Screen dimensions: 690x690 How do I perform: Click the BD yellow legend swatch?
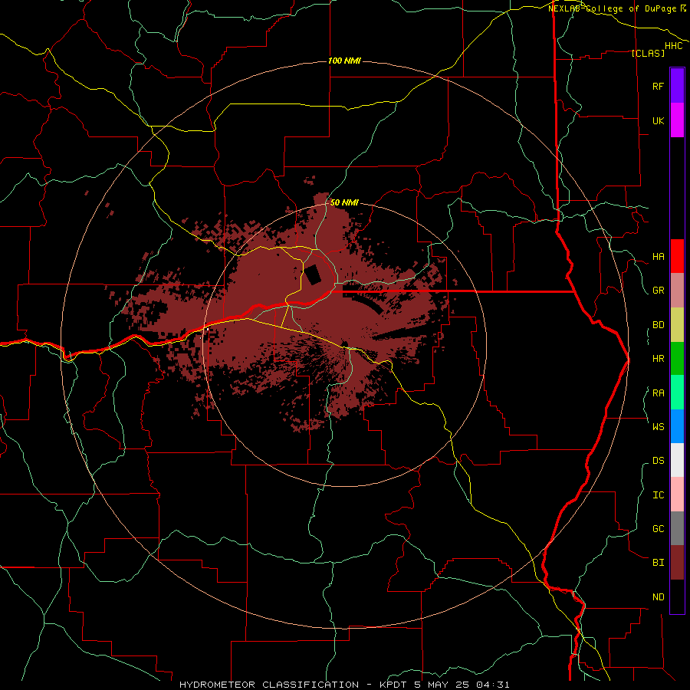[677, 325]
